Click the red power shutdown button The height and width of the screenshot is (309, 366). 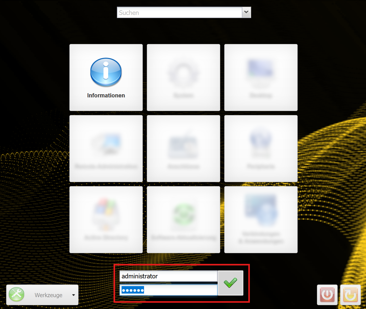(x=327, y=295)
